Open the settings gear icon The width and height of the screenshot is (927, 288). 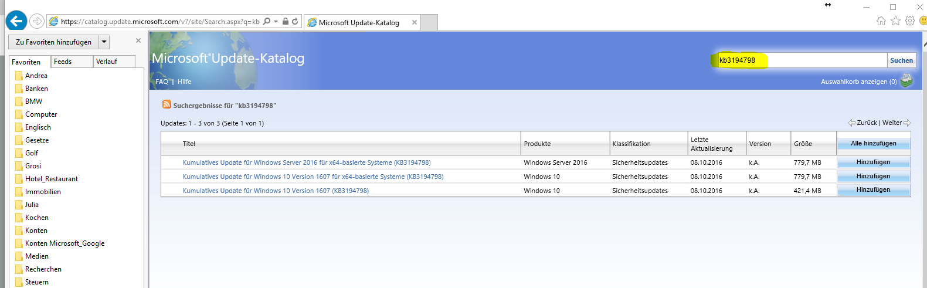tap(910, 21)
